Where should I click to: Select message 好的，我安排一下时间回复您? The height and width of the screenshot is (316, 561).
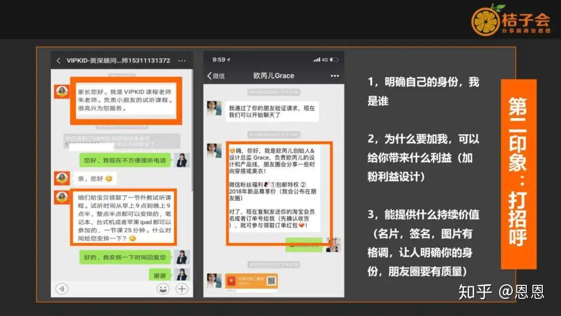click(x=125, y=257)
